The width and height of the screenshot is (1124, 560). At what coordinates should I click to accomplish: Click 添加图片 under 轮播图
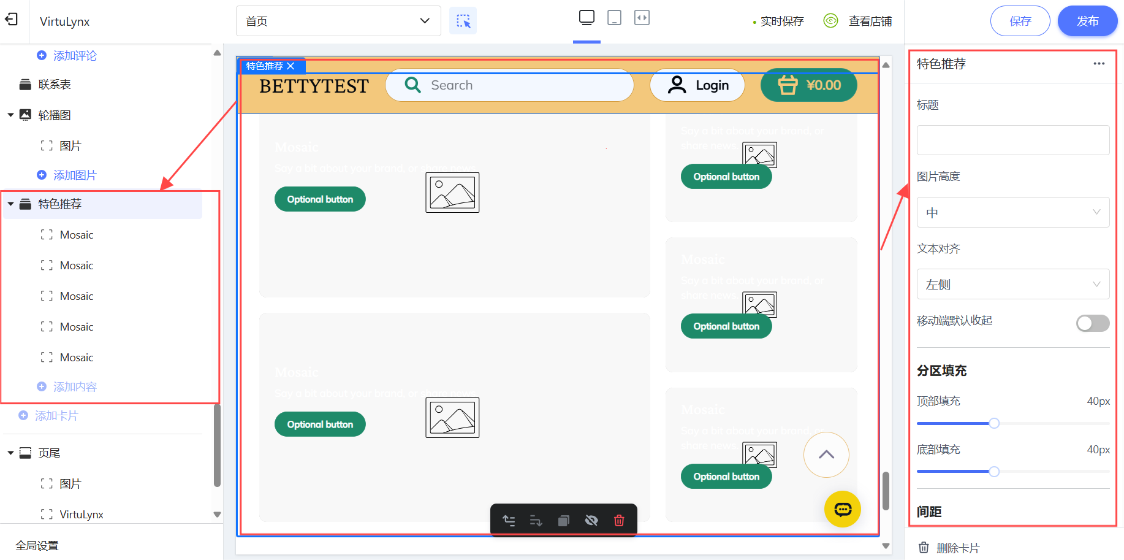coord(75,175)
